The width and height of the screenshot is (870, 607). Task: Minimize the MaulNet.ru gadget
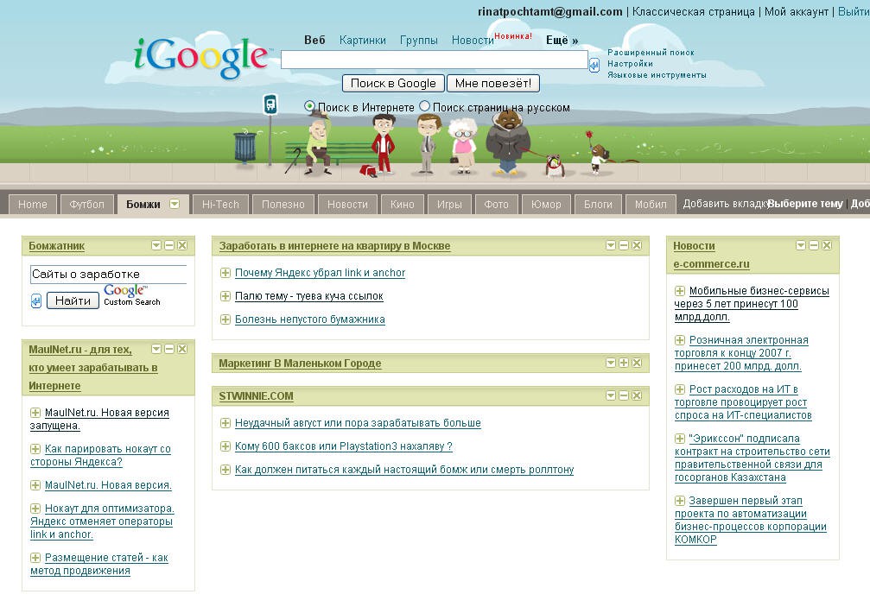pyautogui.click(x=169, y=349)
